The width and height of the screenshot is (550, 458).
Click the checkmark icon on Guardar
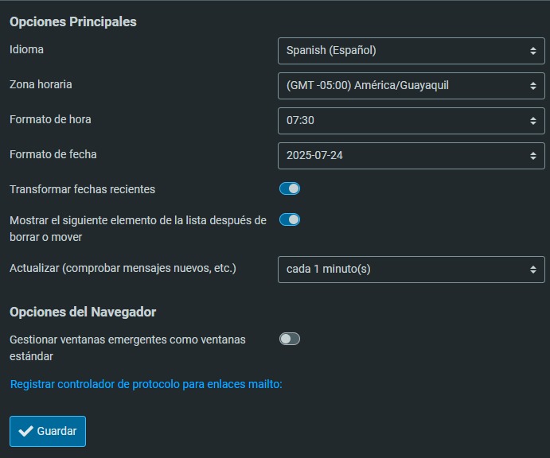click(x=25, y=431)
